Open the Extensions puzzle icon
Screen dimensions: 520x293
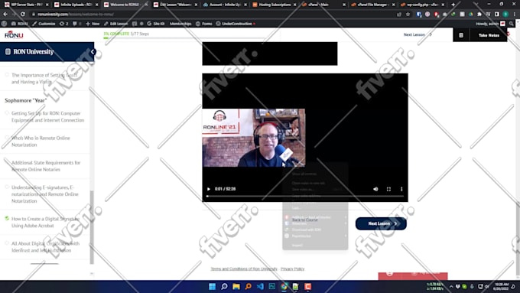pyautogui.click(x=479, y=15)
